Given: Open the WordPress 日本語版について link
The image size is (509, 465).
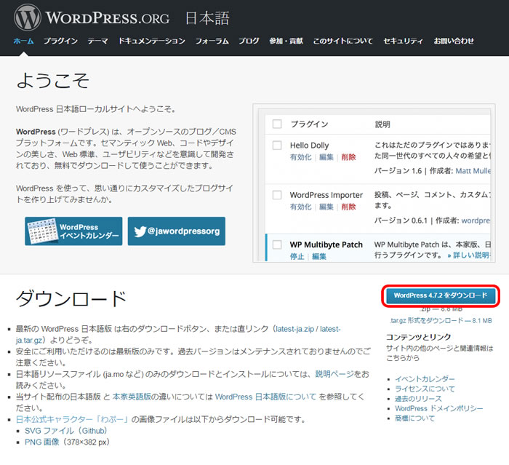Looking at the screenshot, I should coord(265,397).
